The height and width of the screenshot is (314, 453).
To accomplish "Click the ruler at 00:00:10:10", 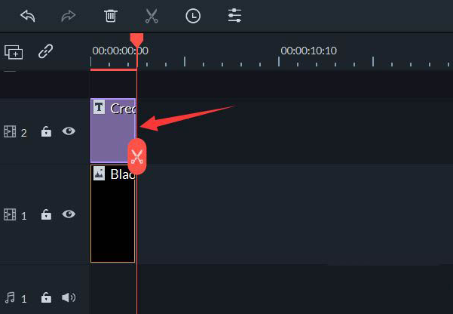I will point(308,51).
